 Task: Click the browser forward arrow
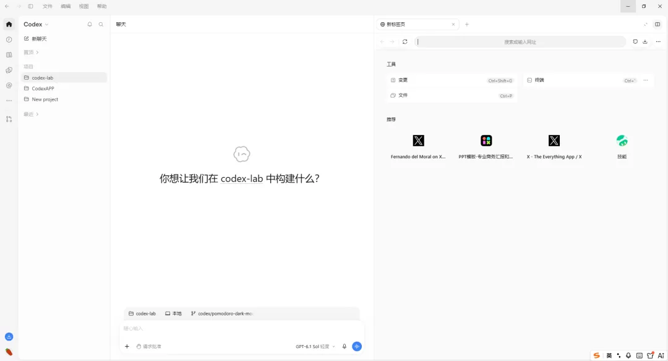(x=392, y=42)
